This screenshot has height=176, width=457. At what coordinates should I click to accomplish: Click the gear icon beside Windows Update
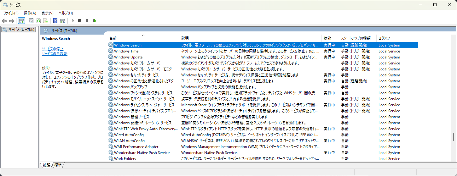pos(111,57)
